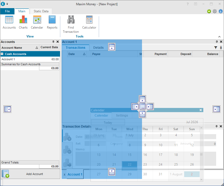Click the Deposit column header
224x186 pixels.
tap(180, 54)
